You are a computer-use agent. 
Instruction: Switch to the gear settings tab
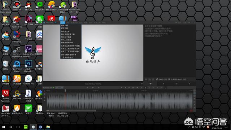pos(189,84)
